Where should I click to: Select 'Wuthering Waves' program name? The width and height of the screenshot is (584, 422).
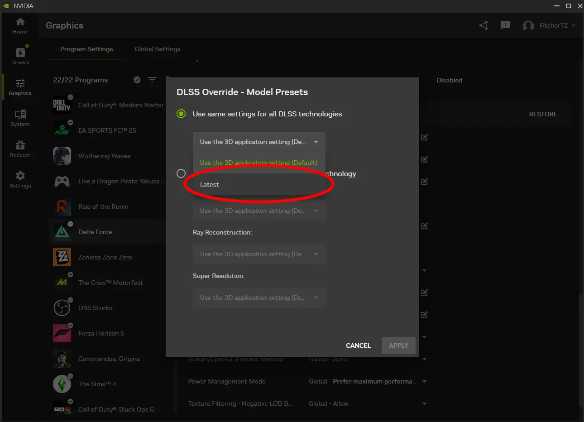coord(104,156)
